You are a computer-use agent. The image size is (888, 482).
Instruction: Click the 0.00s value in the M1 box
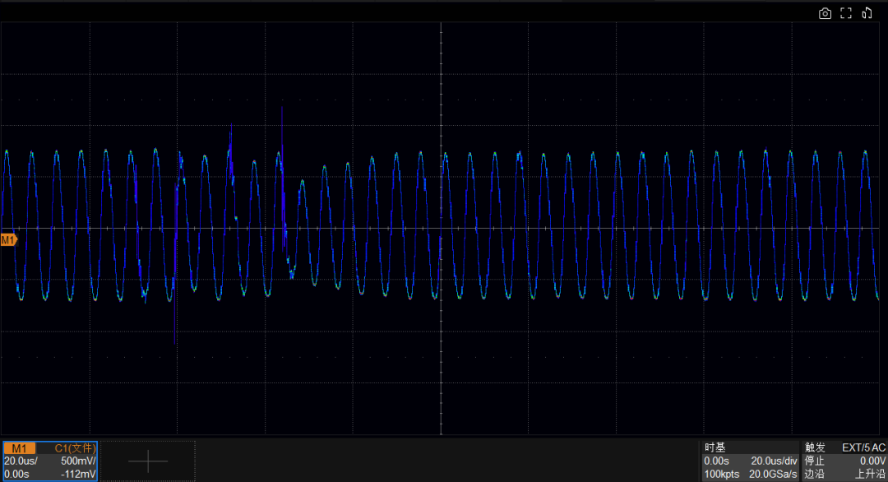pyautogui.click(x=17, y=474)
